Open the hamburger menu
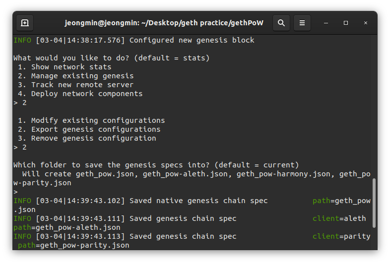 [302, 23]
